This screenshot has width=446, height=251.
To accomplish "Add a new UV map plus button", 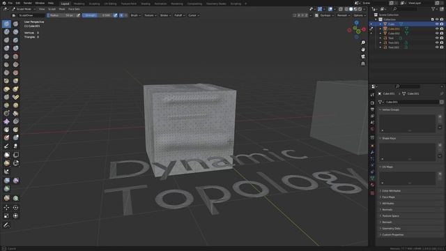I will [x=440, y=174].
